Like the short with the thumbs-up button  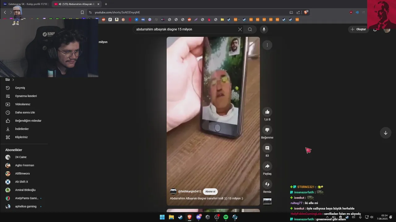point(267,112)
